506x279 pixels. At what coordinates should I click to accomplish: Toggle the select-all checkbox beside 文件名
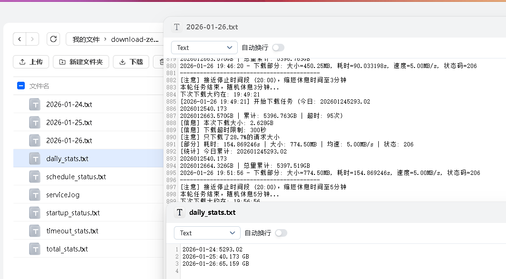point(21,86)
